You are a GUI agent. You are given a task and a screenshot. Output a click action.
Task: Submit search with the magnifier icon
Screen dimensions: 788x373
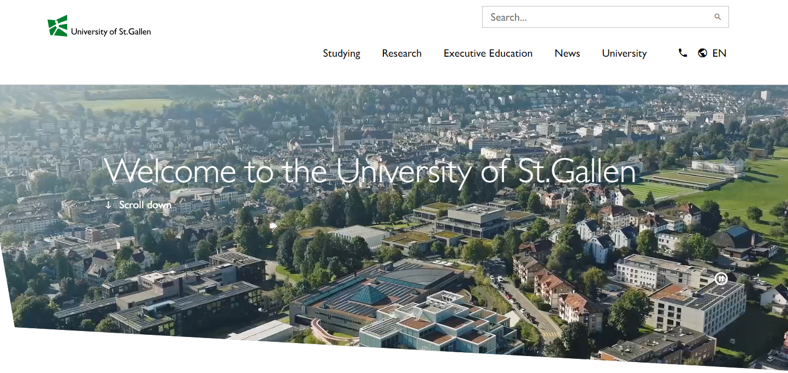[x=718, y=17]
